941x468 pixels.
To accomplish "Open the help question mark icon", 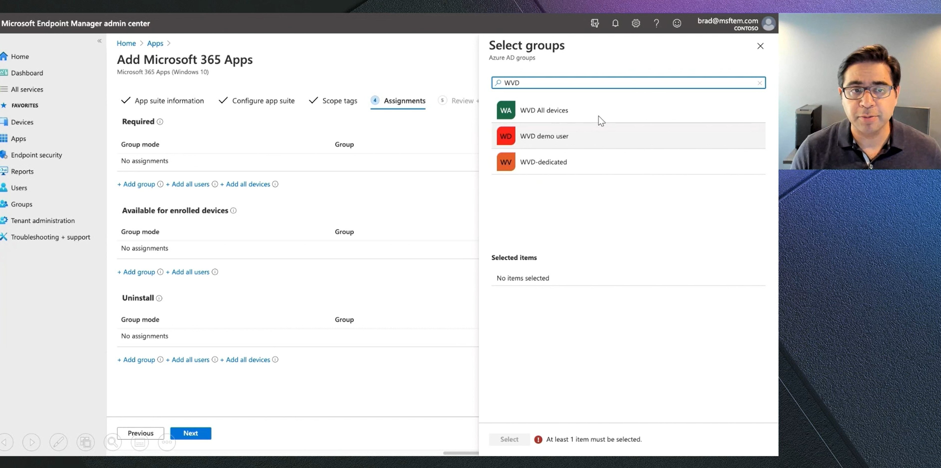I will 656,23.
